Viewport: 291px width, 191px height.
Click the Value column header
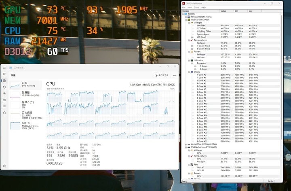tap(227, 11)
